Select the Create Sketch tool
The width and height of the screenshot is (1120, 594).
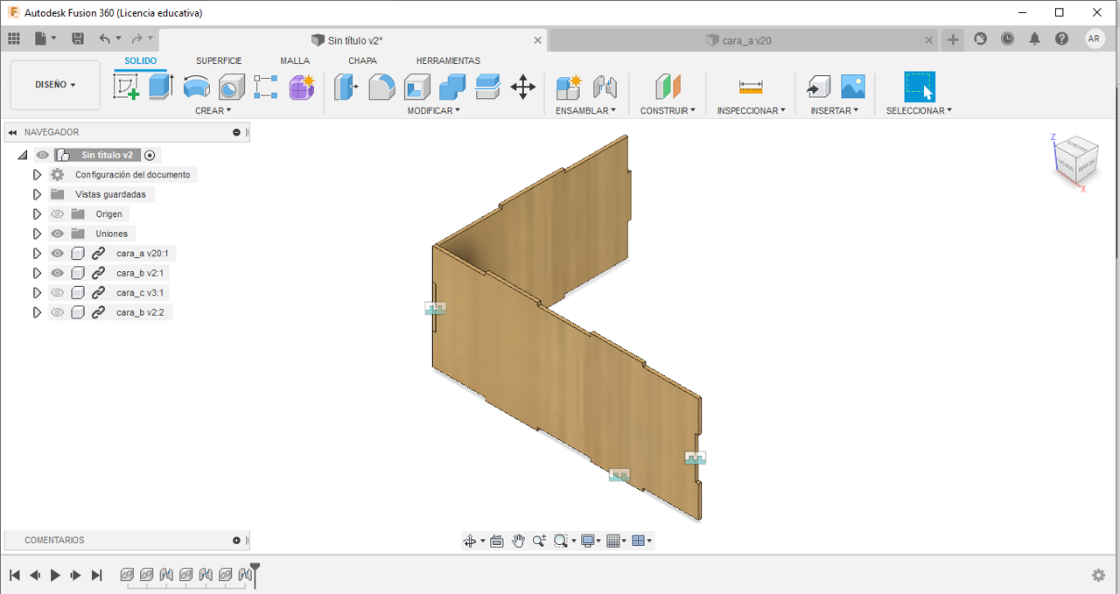coord(126,87)
